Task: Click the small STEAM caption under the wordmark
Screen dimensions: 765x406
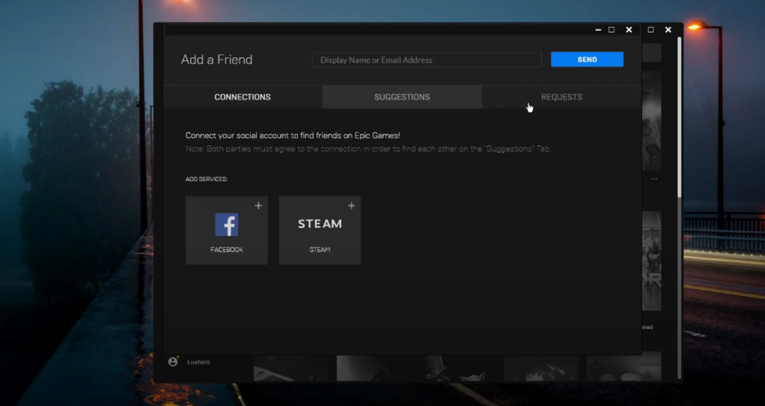Action: (320, 250)
